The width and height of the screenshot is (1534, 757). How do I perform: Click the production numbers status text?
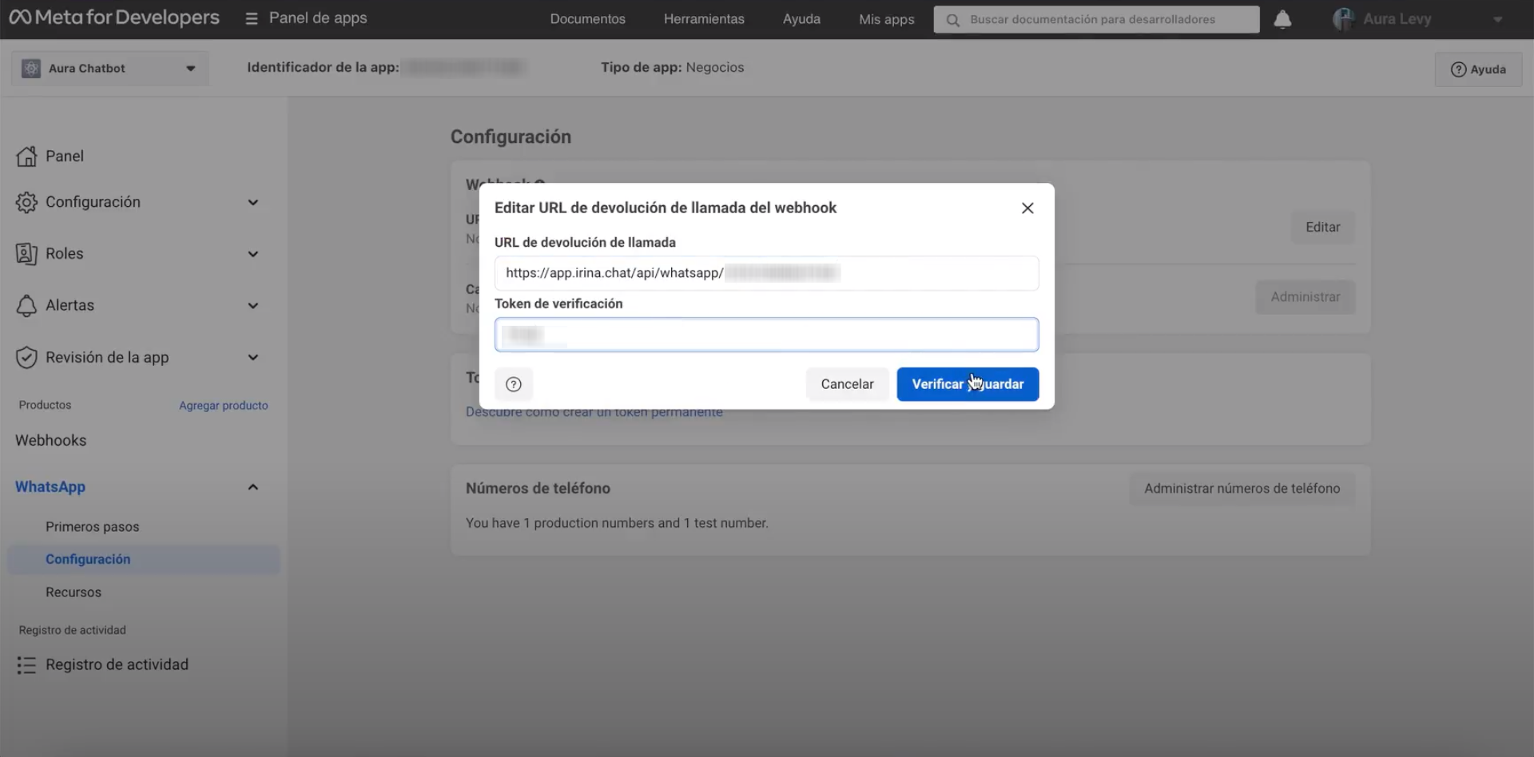tap(617, 524)
